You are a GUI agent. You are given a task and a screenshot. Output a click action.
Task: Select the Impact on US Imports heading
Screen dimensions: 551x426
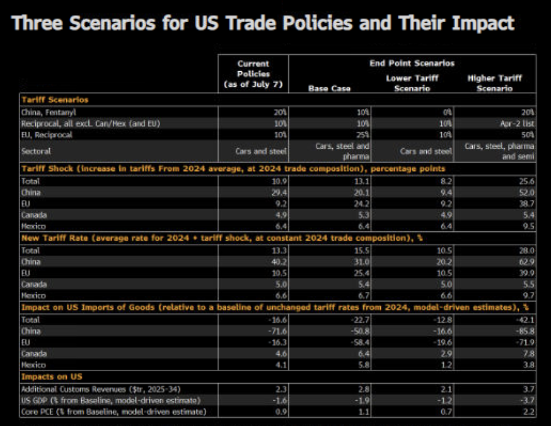tap(275, 308)
